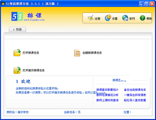Maximize the 51智能排课系统 window

point(147,4)
